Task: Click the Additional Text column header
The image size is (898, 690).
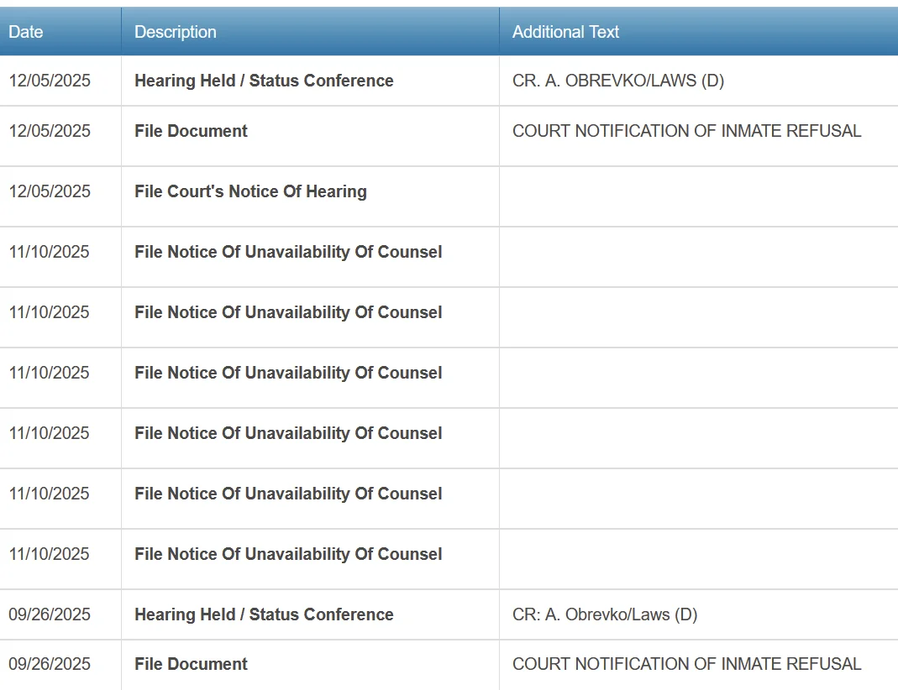Action: 565,32
